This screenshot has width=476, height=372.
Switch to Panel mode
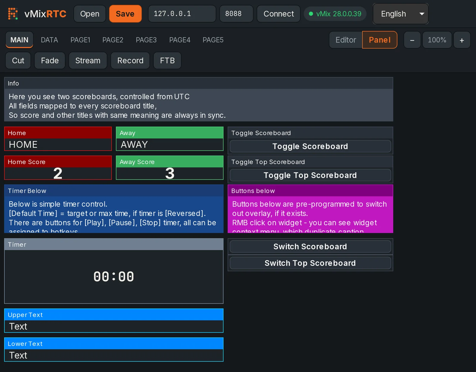380,40
